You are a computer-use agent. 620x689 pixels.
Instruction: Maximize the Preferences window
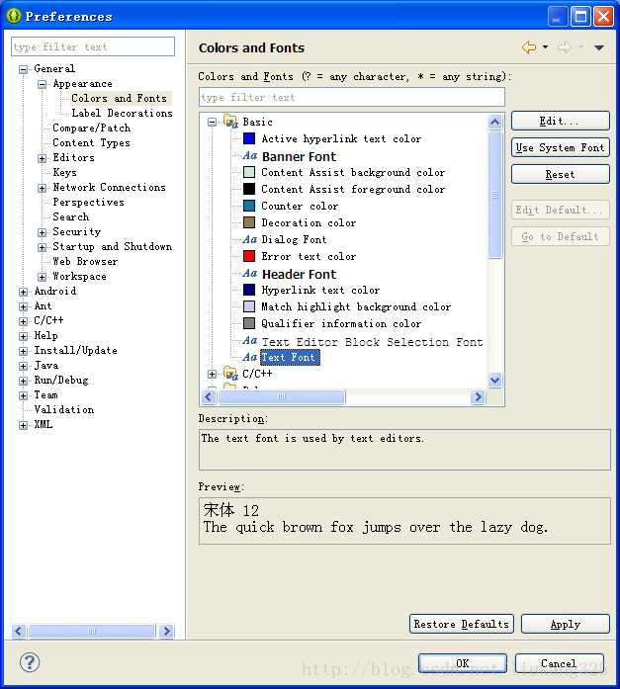[x=580, y=17]
